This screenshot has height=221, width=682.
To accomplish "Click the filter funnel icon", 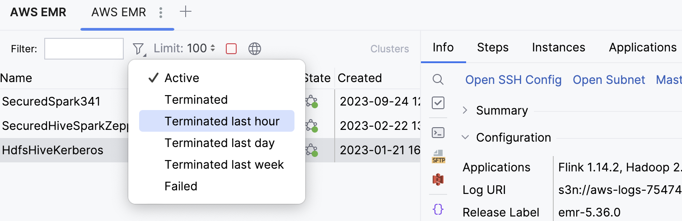I will pyautogui.click(x=139, y=48).
